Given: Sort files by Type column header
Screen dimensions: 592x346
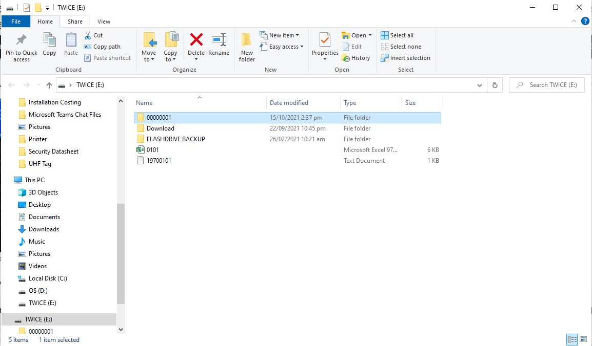Looking at the screenshot, I should tap(371, 103).
